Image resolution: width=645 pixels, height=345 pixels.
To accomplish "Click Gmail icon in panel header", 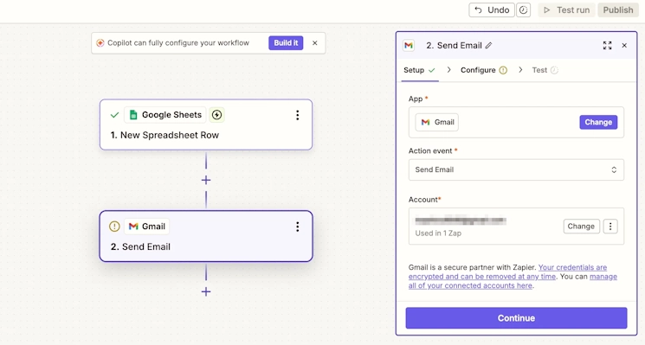I will [x=409, y=45].
